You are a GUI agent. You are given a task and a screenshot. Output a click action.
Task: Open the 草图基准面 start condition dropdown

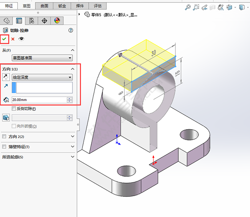42,58
